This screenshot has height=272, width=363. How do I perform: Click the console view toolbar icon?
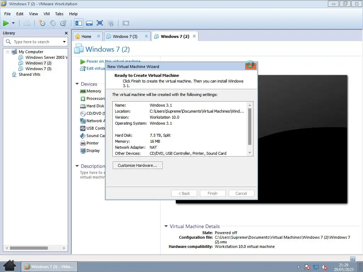[x=126, y=23]
